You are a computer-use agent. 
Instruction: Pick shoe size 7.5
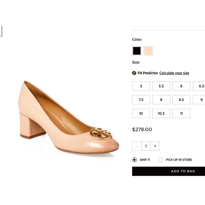click(141, 100)
